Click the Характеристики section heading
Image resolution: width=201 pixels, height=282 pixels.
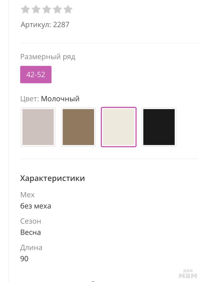click(52, 178)
